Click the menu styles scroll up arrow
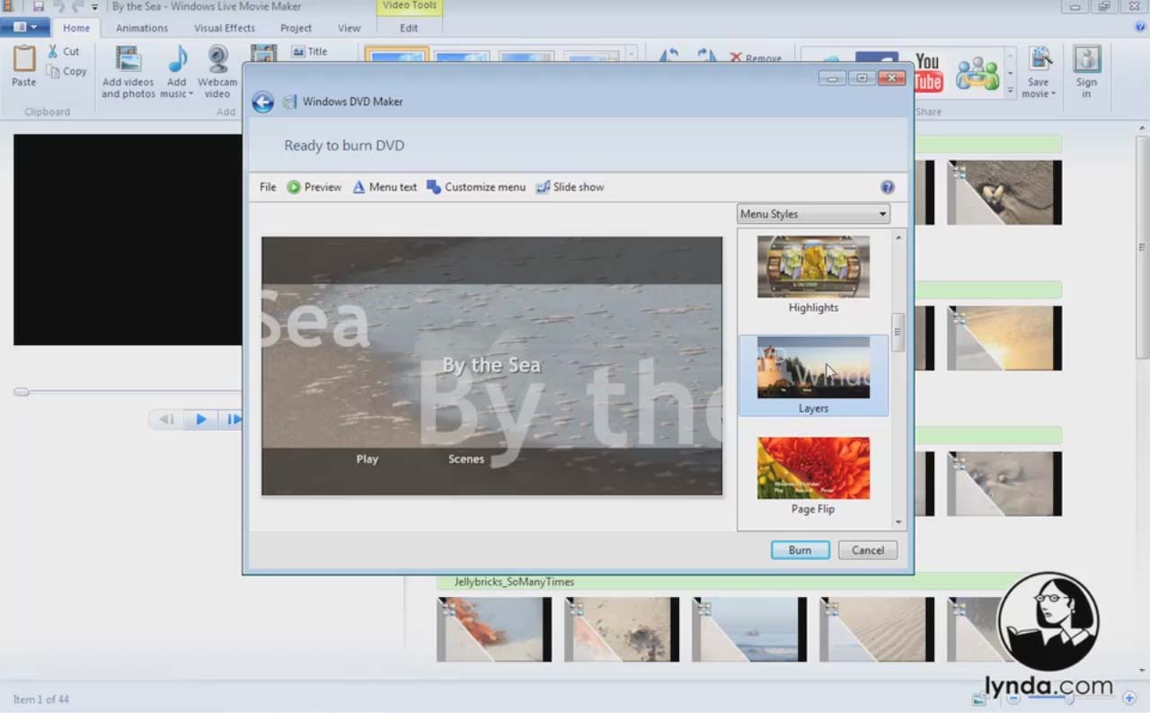1150x713 pixels. click(x=898, y=237)
